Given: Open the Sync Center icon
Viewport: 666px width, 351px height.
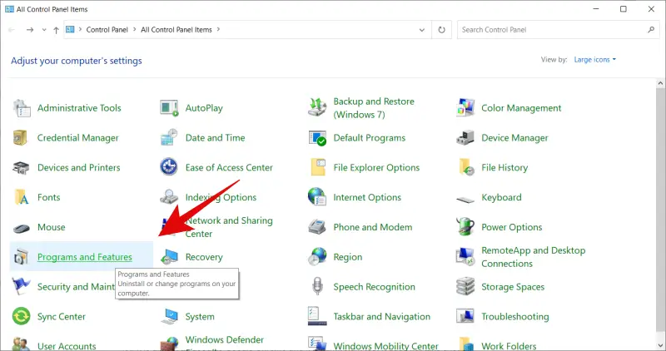Looking at the screenshot, I should (x=22, y=316).
